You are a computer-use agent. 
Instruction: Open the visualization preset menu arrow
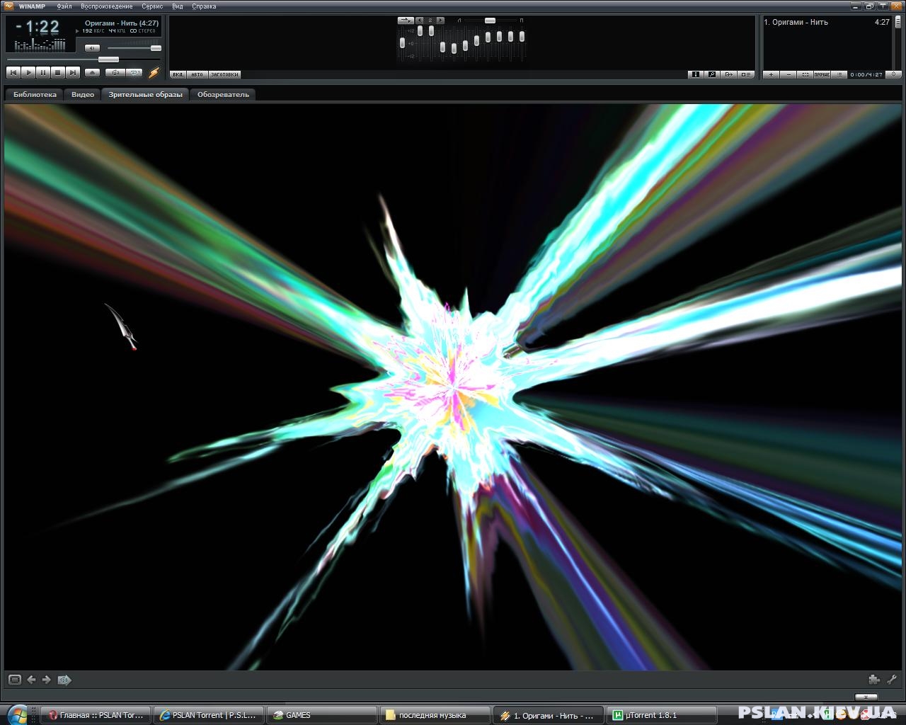coord(64,680)
